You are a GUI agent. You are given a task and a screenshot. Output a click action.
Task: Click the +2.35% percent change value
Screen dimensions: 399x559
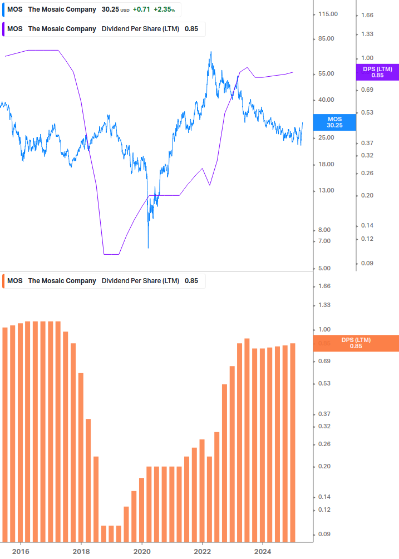pyautogui.click(x=164, y=9)
